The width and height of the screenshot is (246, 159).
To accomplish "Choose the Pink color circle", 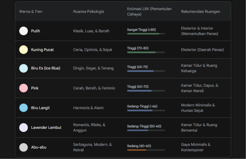I will (24, 88).
